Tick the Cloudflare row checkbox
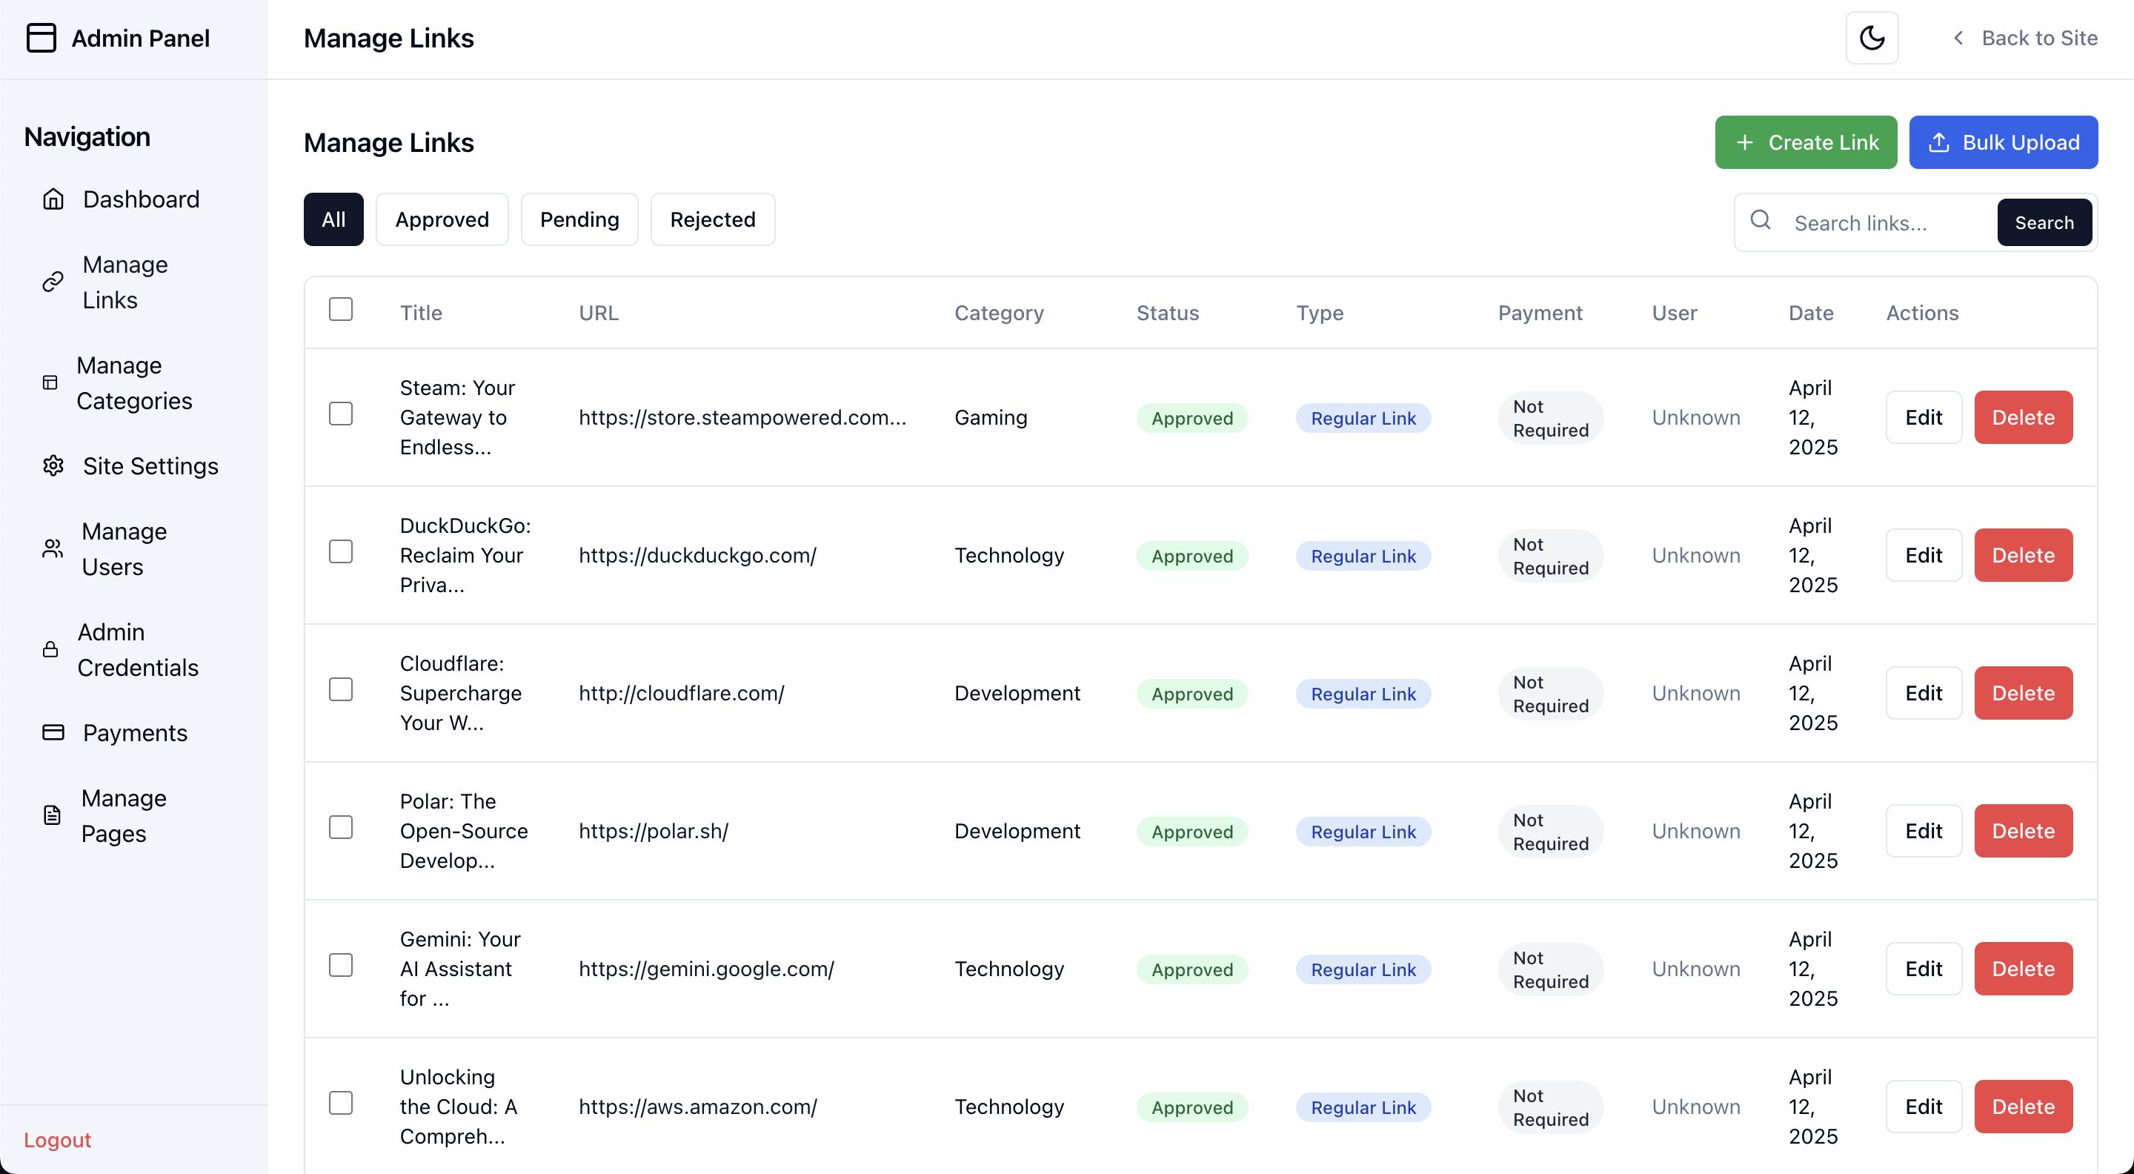The height and width of the screenshot is (1174, 2134). click(x=341, y=689)
